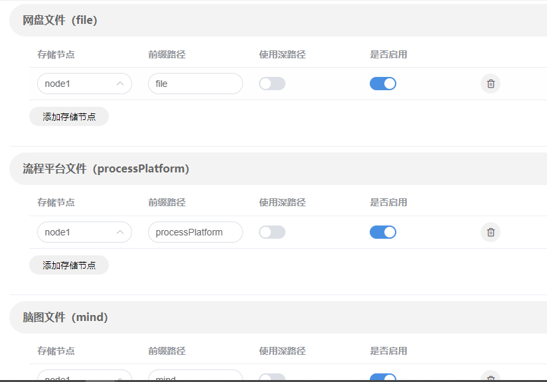Click the 网盘文件 (file) section header
The width and height of the screenshot is (547, 382).
(60, 21)
